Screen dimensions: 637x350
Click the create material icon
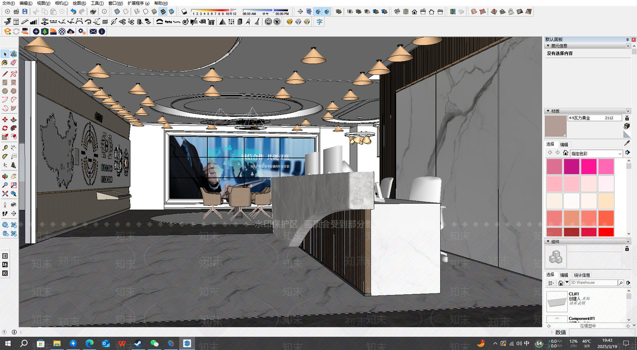(x=627, y=126)
